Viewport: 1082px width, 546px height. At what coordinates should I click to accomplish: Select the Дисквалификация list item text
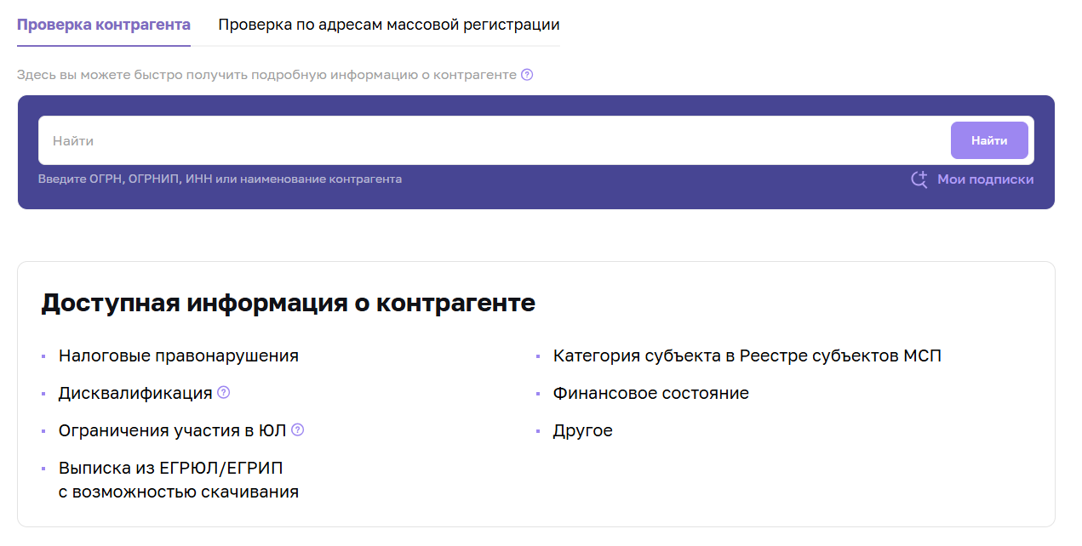pyautogui.click(x=135, y=393)
